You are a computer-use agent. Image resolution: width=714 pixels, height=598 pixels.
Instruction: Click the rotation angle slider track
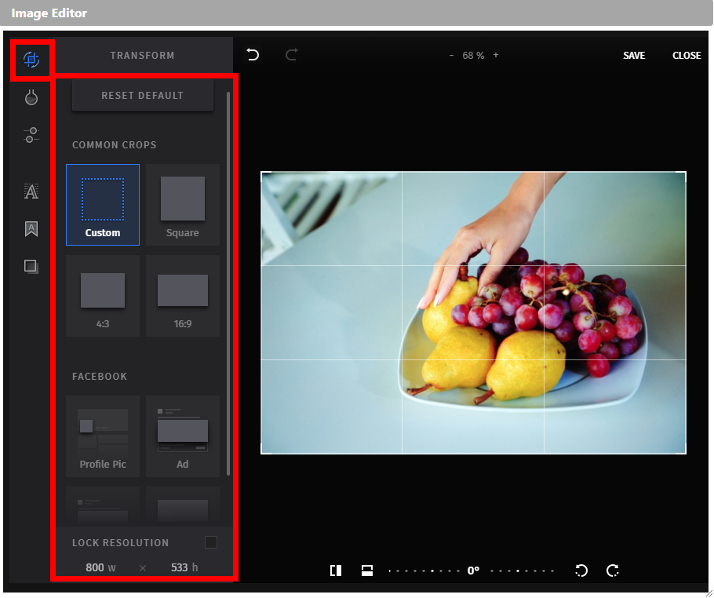(x=522, y=571)
